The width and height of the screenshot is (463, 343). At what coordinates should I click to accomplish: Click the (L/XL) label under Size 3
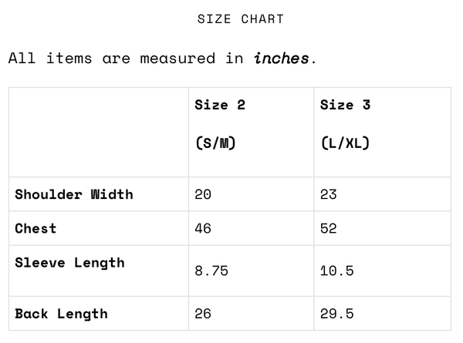pos(345,143)
